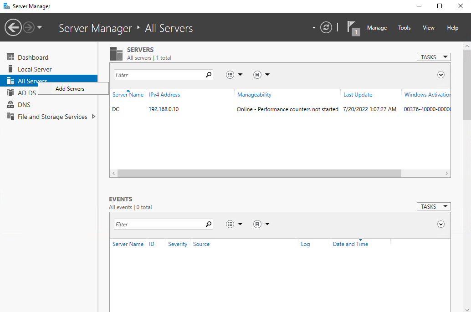The height and width of the screenshot is (312, 471).
Task: Open the servers TASKS dropdown
Action: (433, 56)
